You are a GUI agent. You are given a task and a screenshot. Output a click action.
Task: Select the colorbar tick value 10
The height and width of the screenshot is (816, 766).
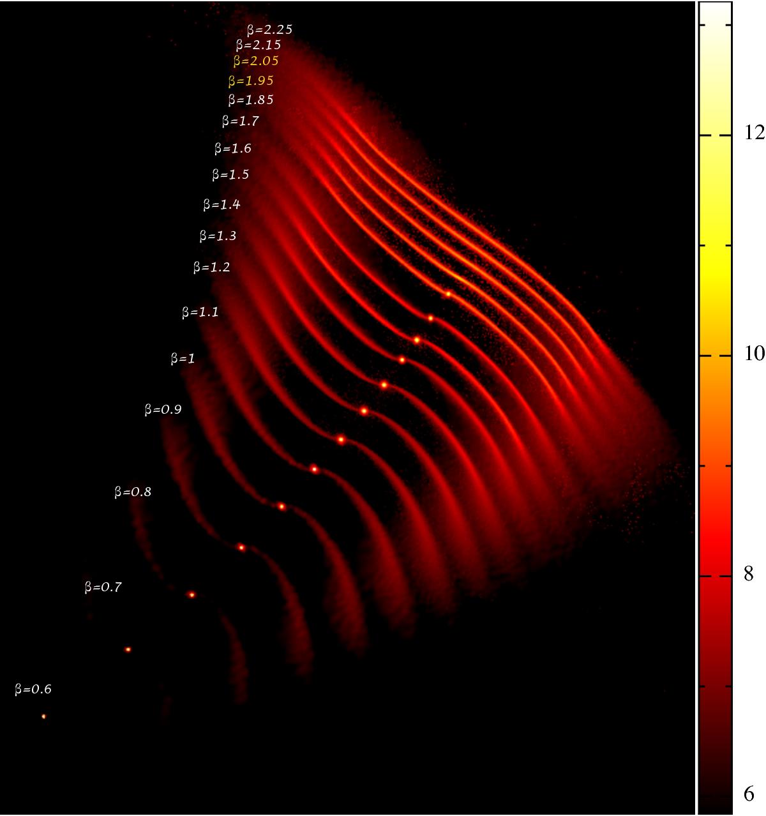click(755, 353)
